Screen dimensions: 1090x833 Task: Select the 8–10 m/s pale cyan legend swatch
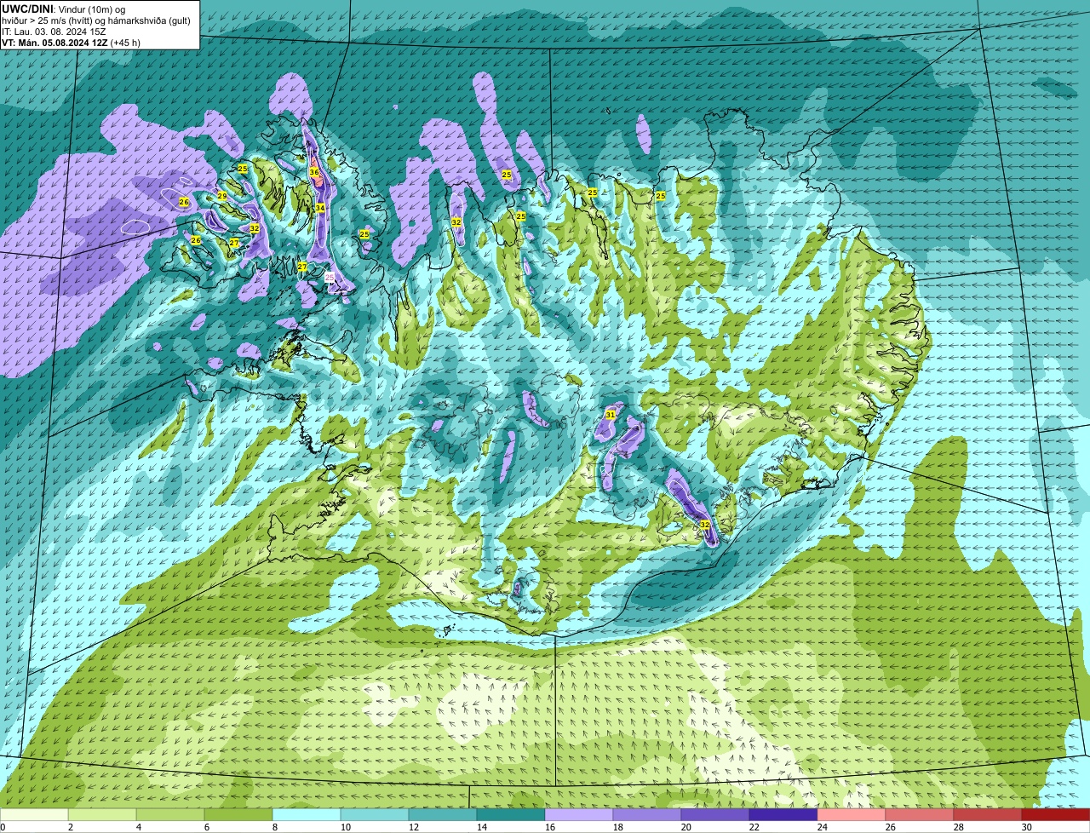tap(307, 814)
